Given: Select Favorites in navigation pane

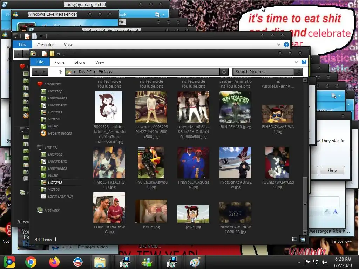Looking at the screenshot, I should point(53,84).
